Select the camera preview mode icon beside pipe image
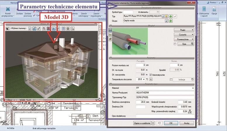 click(110, 30)
